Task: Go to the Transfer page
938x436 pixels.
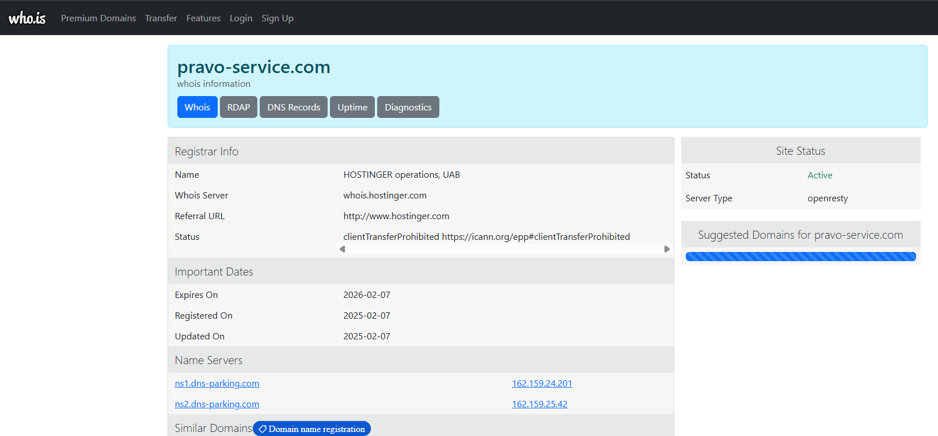Action: tap(161, 18)
